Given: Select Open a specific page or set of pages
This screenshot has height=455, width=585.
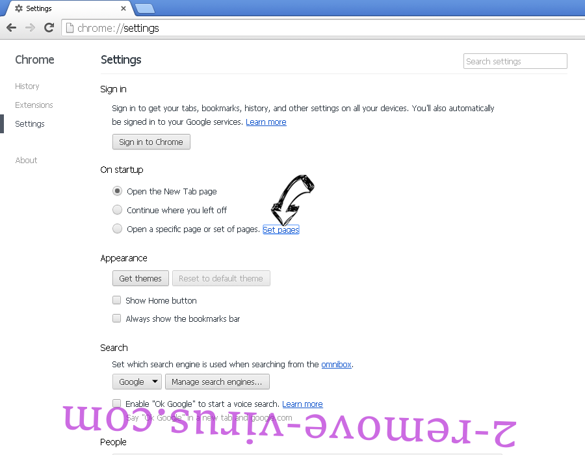Looking at the screenshot, I should pos(117,228).
